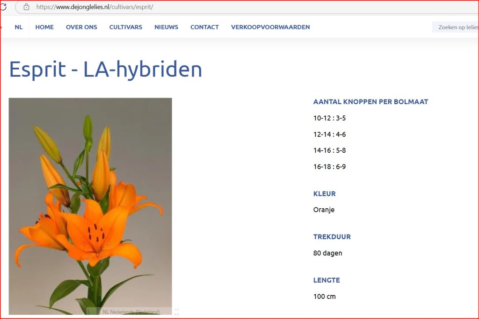Click the '16-18 : 6-9' bulb size row

[x=329, y=167]
